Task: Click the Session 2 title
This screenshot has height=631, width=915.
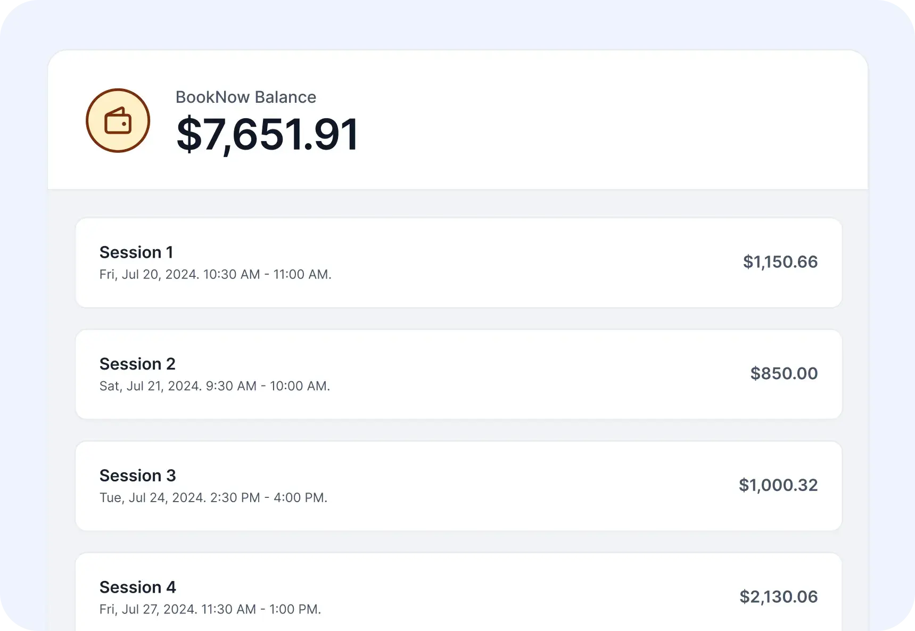Action: pos(137,364)
